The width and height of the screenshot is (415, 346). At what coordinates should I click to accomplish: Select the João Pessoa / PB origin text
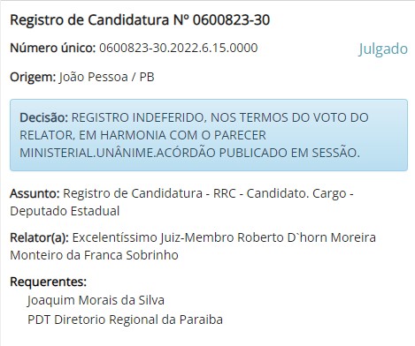tap(107, 77)
